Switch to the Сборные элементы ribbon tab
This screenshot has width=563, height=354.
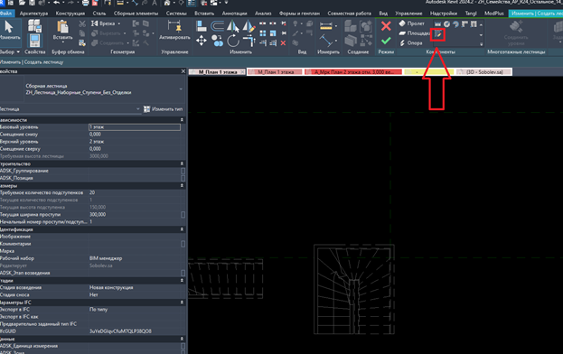(x=136, y=14)
